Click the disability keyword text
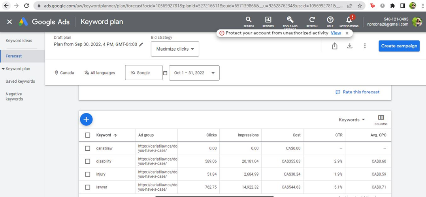Screen dimensions: 426x197 104,161
